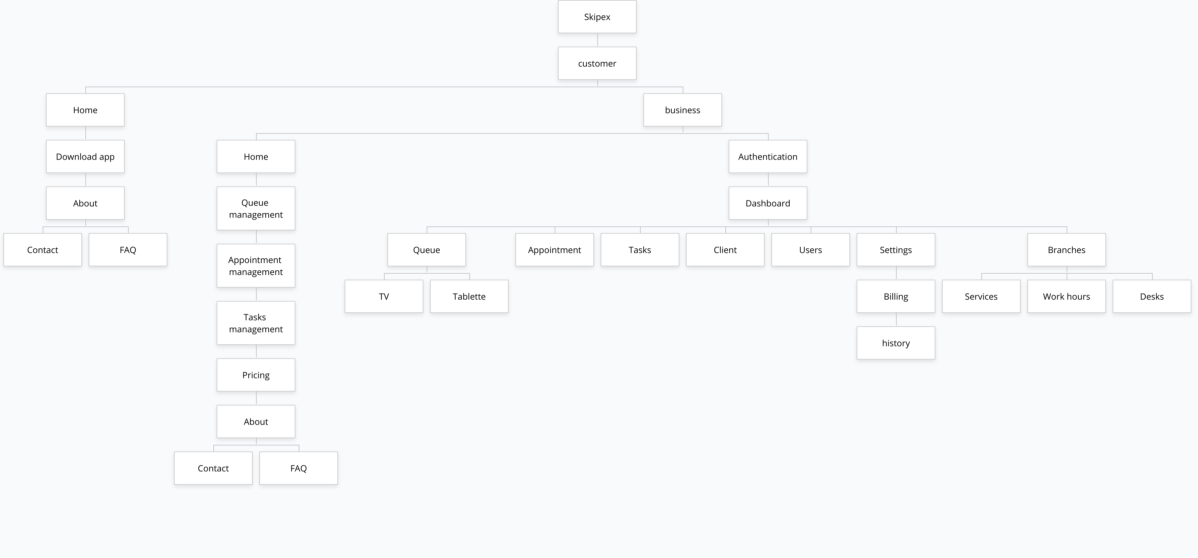1198x558 pixels.
Task: Click the Settings node
Action: pyautogui.click(x=896, y=249)
